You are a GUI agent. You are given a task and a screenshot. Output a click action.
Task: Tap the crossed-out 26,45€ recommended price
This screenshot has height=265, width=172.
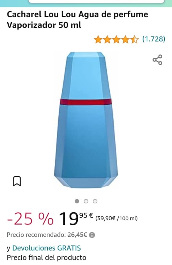coord(77,235)
